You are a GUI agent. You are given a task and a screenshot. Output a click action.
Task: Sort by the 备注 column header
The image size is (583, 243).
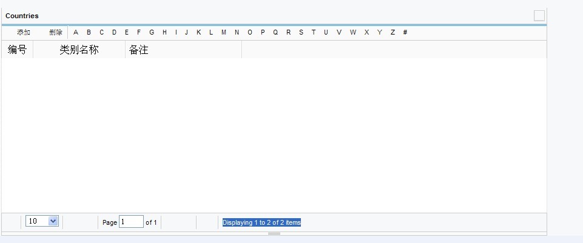[183, 50]
